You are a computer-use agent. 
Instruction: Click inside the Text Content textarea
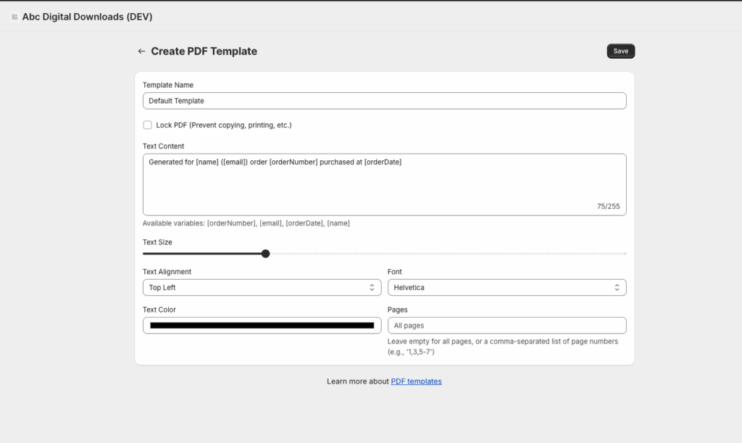click(x=384, y=185)
